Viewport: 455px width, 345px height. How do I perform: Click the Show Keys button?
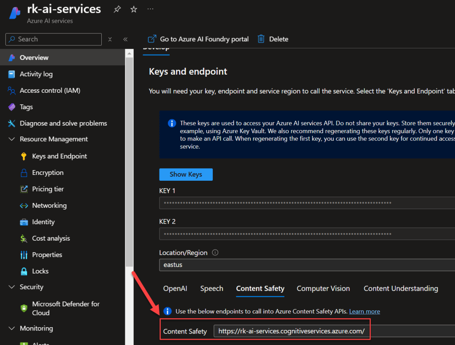(x=186, y=174)
